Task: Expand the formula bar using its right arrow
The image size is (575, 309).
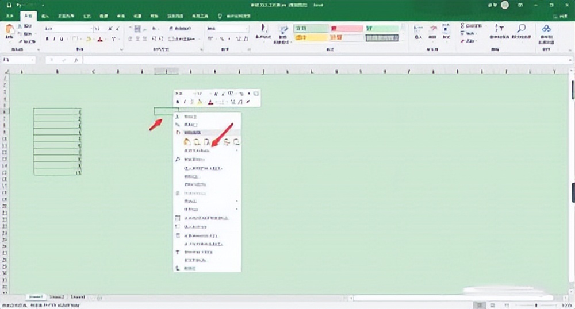Action: tap(570, 60)
